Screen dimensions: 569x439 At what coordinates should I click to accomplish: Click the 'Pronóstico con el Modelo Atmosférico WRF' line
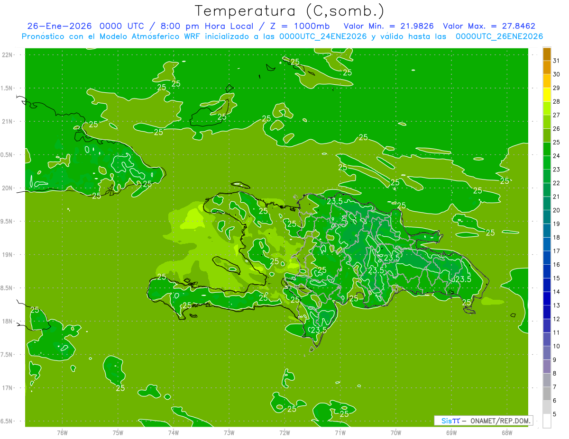(x=282, y=36)
